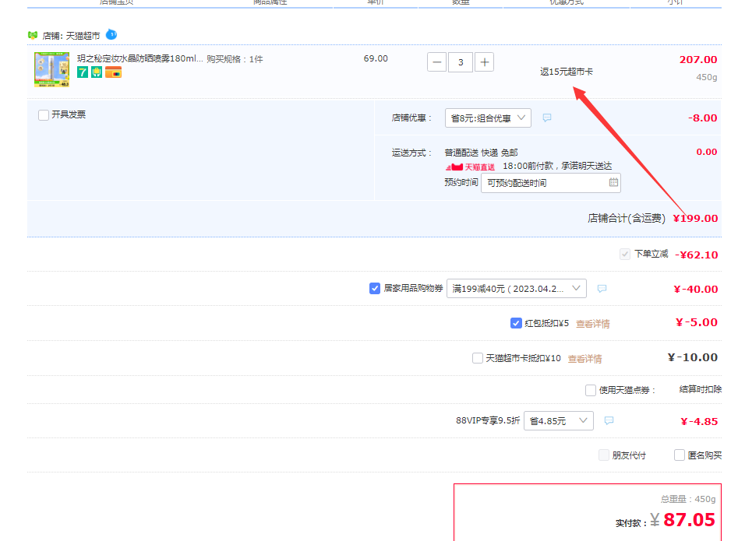Click the 天猫超市 store name
Viewport: 738px width, 541px height.
[83, 36]
